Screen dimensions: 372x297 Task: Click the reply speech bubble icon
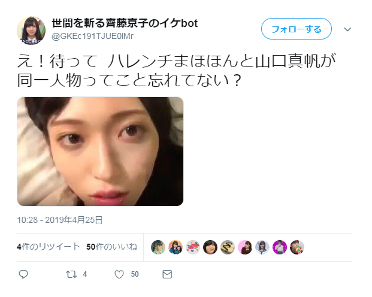(23, 274)
